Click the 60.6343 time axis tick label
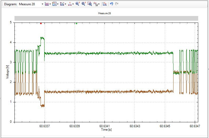This screenshot has width=209, height=138. [135, 126]
